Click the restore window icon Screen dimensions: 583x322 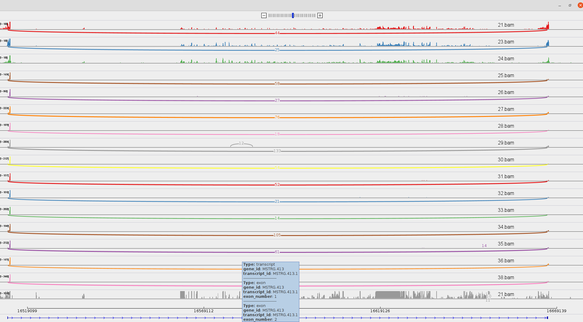click(570, 5)
